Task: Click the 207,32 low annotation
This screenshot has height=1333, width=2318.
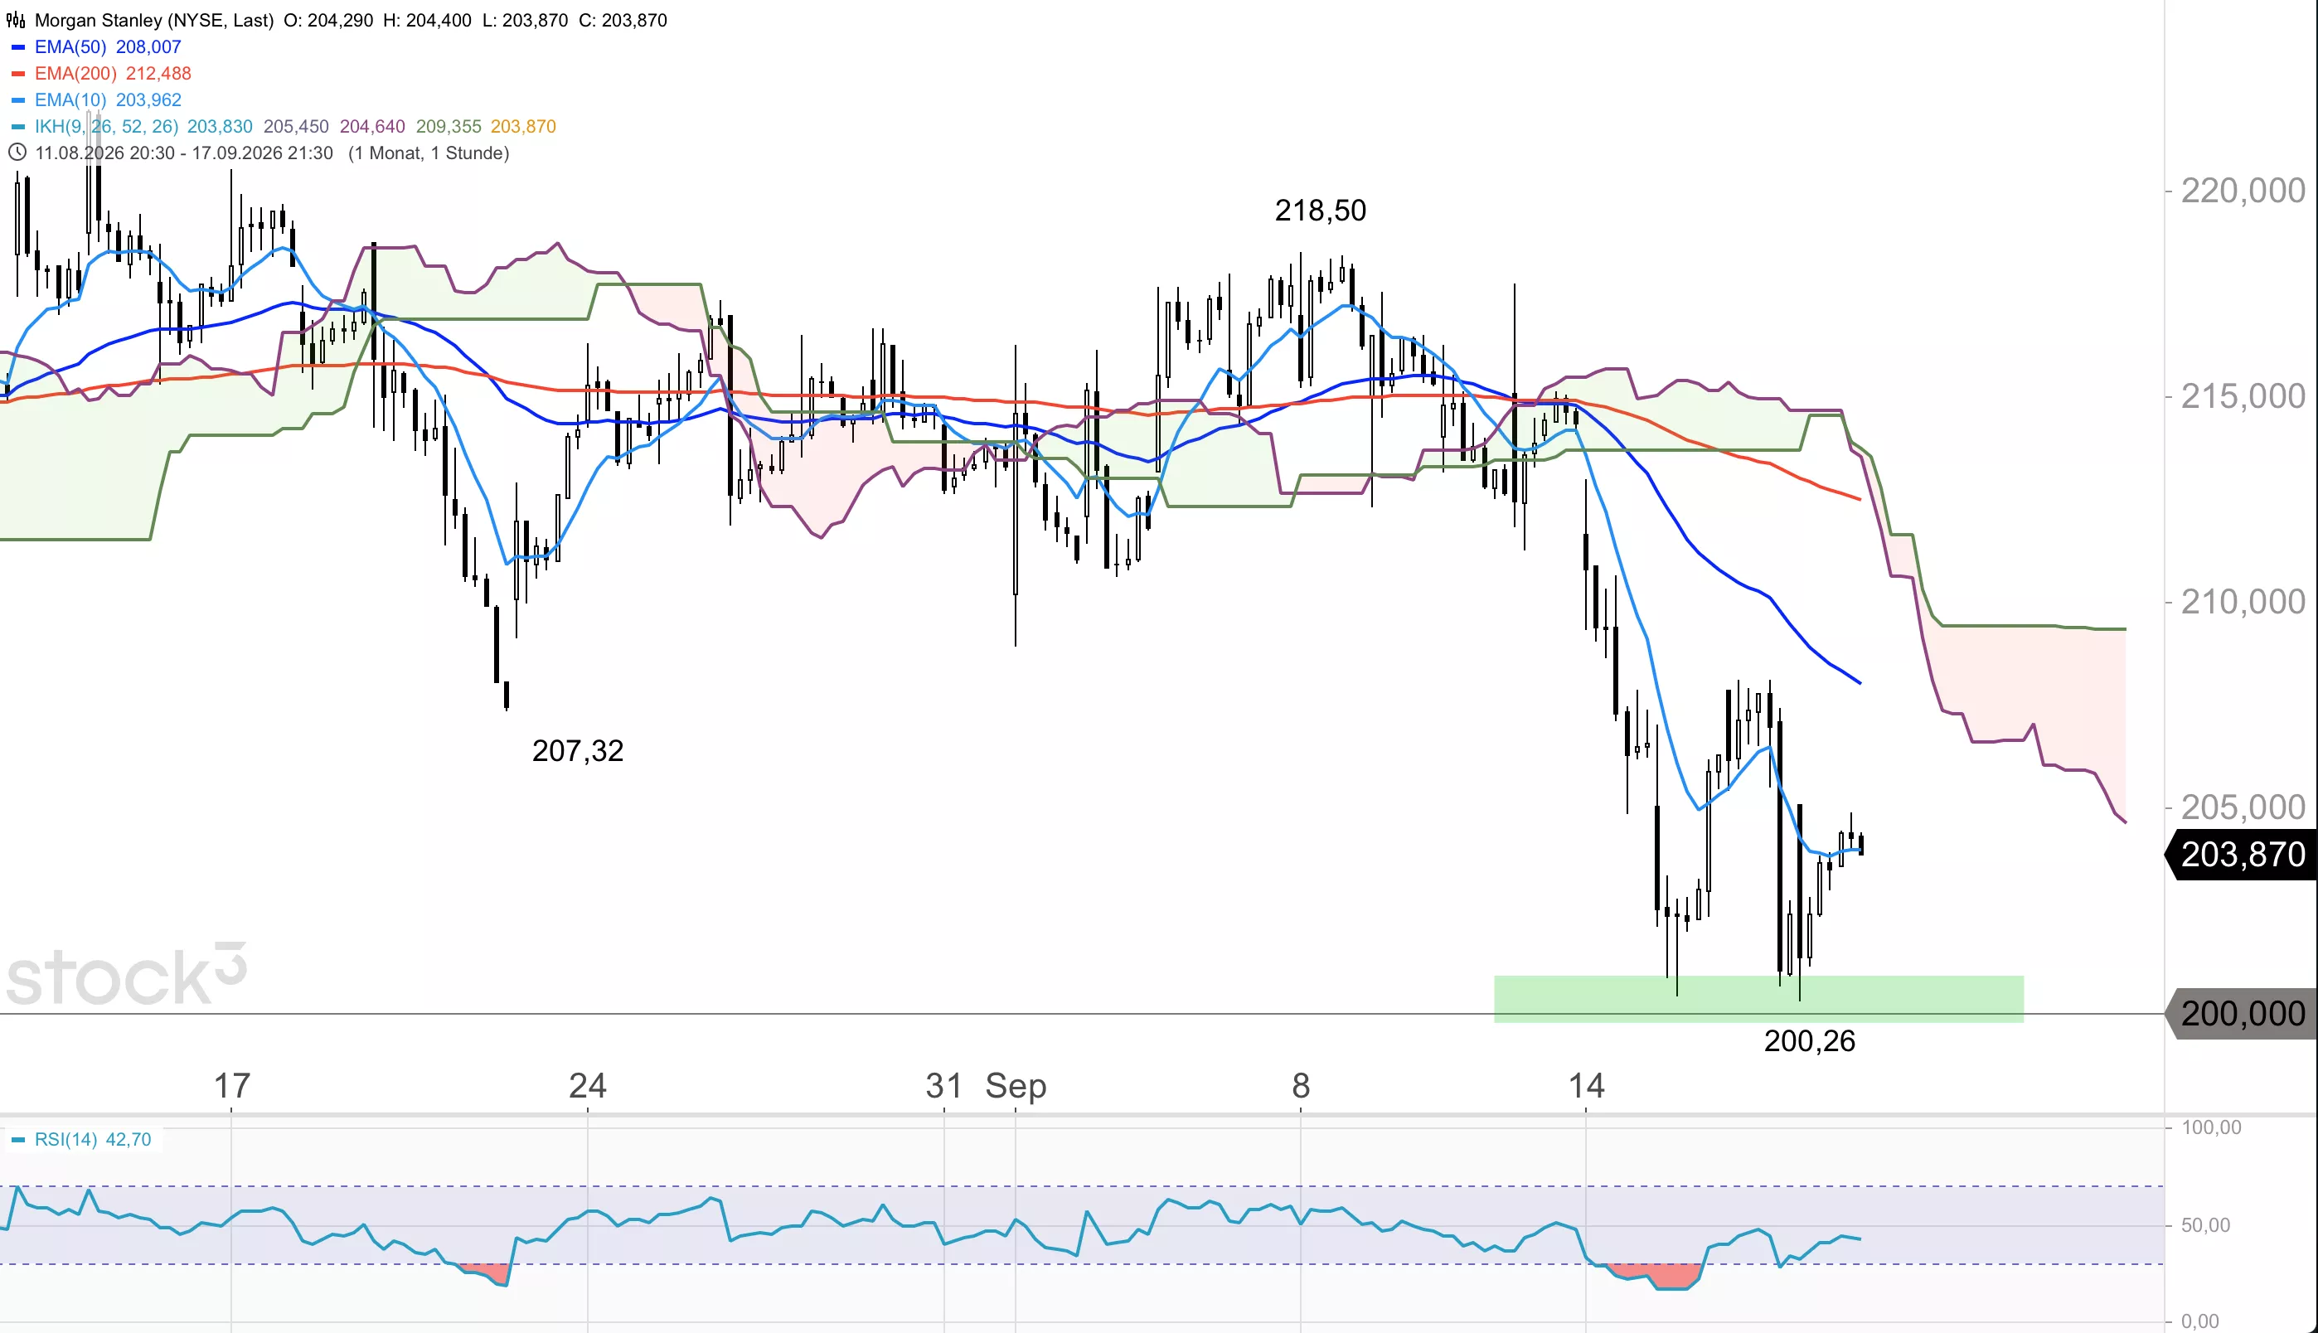Action: pyautogui.click(x=578, y=751)
